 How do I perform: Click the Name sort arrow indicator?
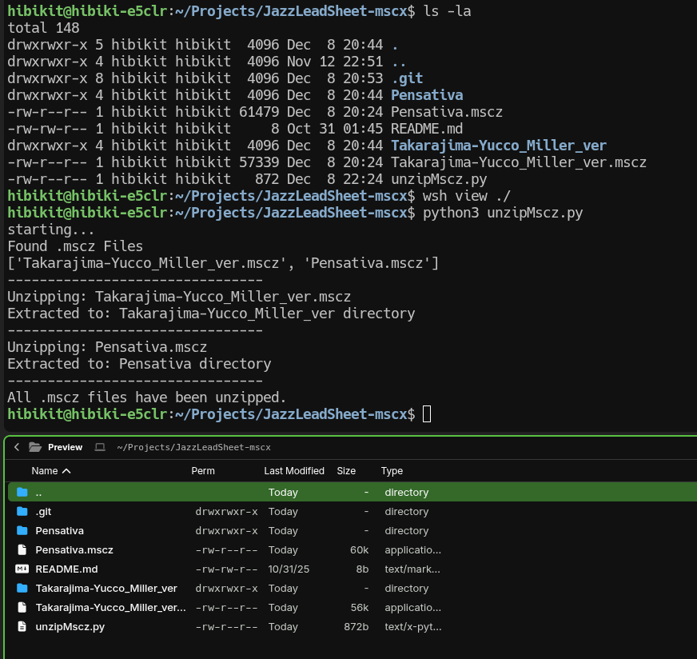(x=66, y=470)
